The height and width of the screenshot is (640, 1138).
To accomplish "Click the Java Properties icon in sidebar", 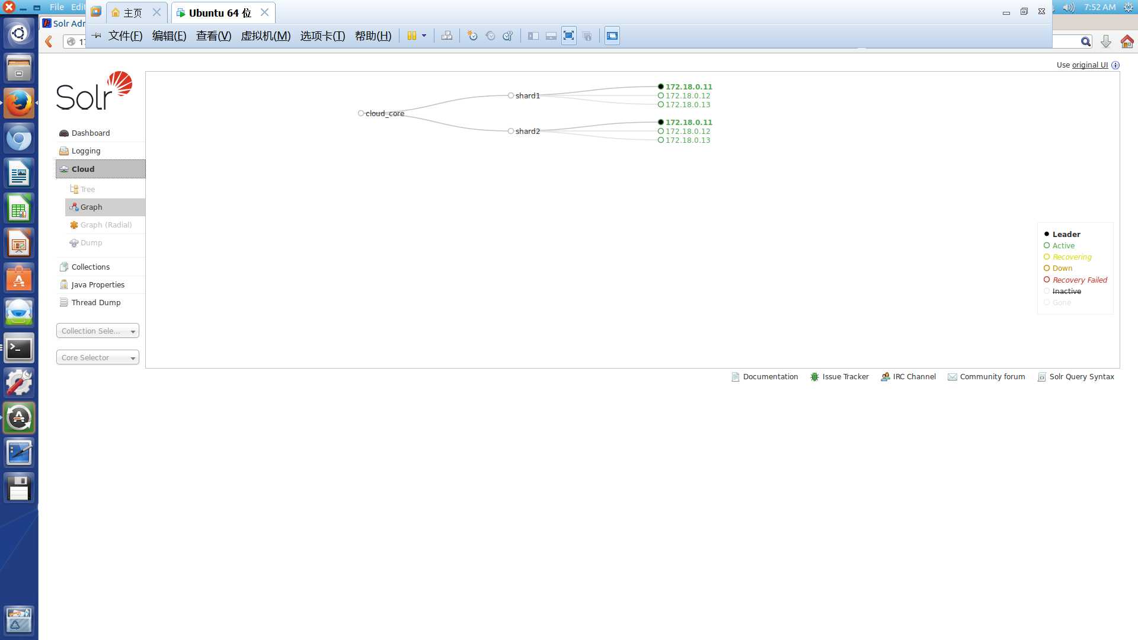I will [63, 284].
